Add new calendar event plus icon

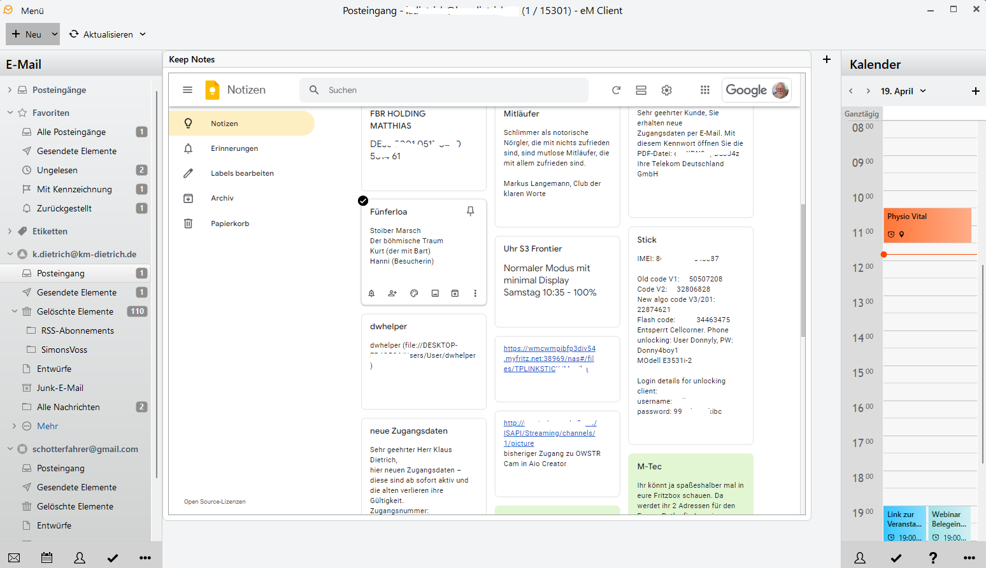tap(975, 91)
